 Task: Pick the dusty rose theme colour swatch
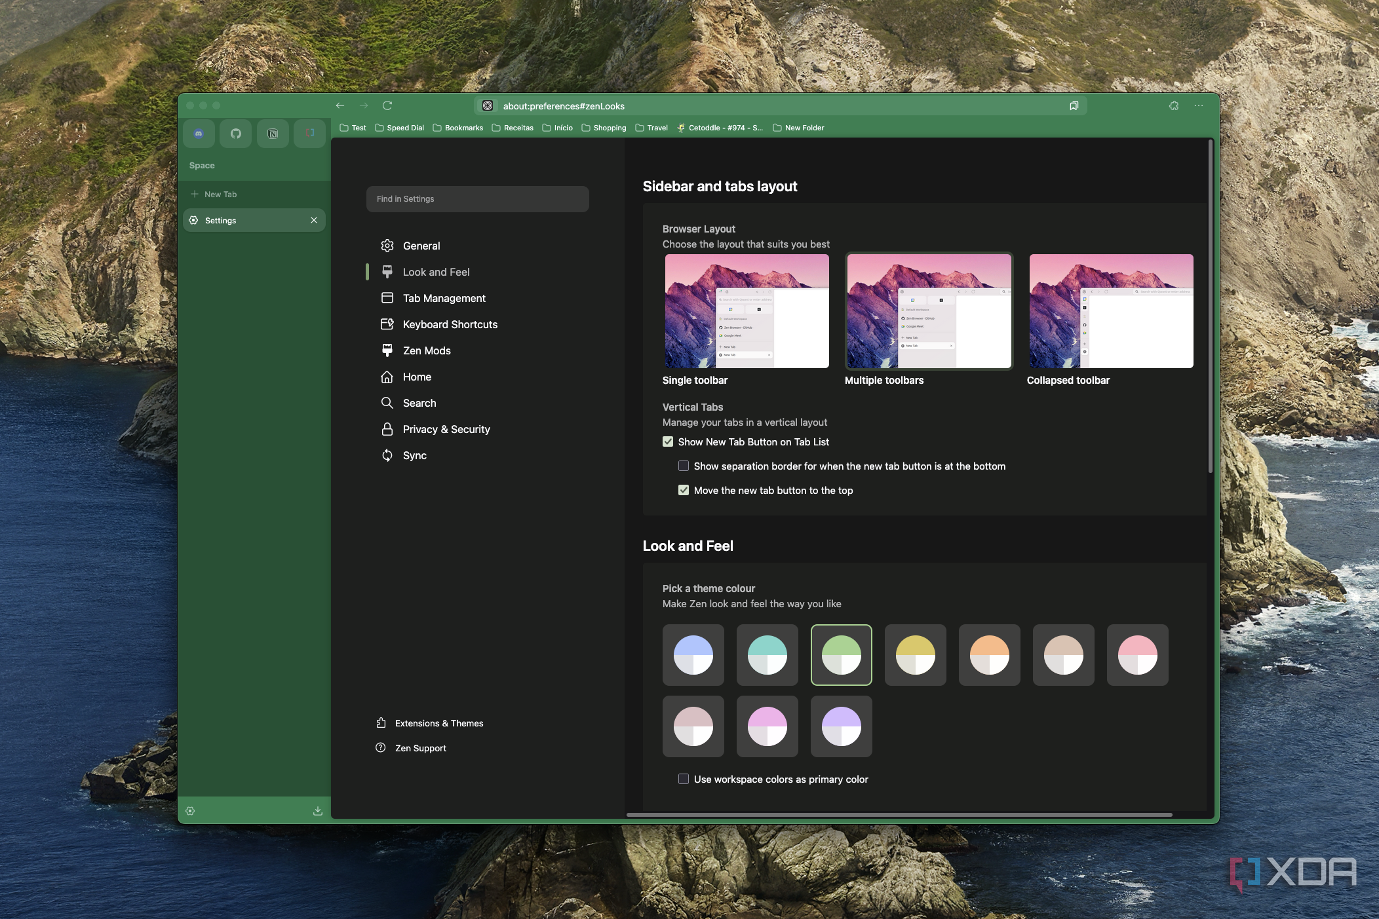tap(693, 726)
